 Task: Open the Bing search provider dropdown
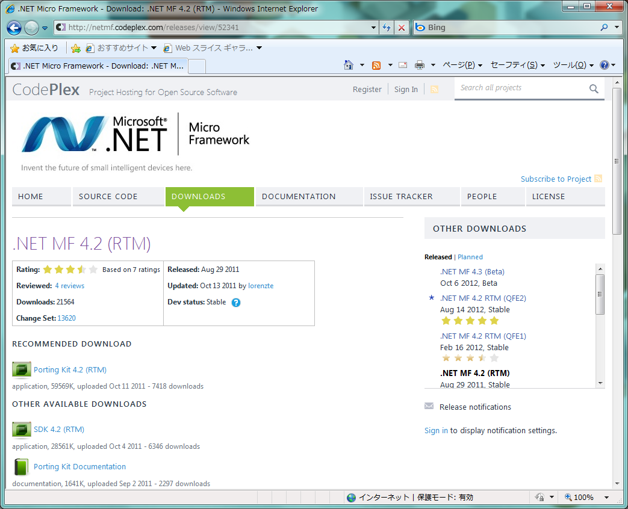tap(617, 28)
